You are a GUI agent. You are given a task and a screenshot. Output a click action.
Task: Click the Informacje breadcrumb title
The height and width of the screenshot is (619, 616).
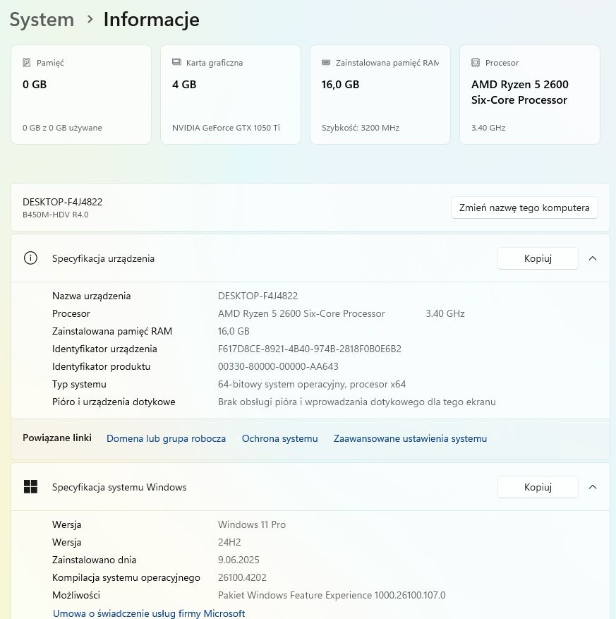coord(152,19)
